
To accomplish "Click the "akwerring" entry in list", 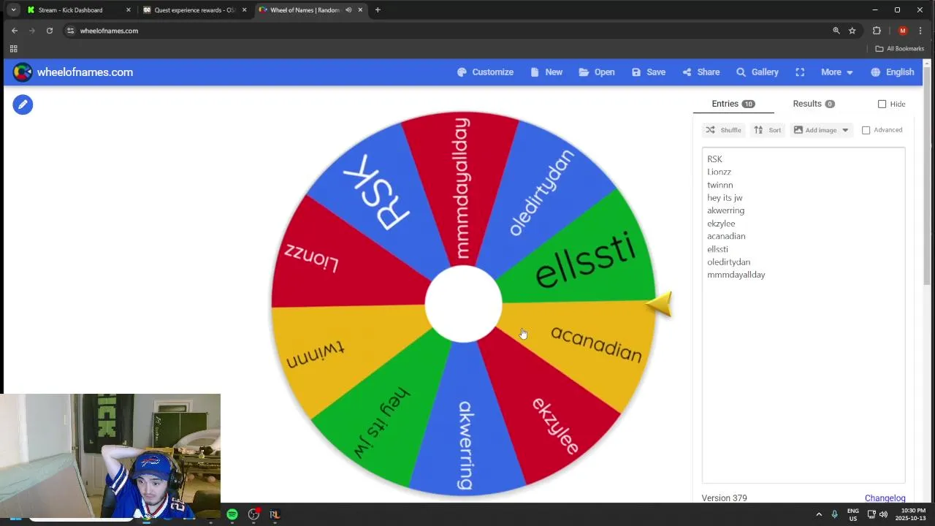I will point(725,210).
